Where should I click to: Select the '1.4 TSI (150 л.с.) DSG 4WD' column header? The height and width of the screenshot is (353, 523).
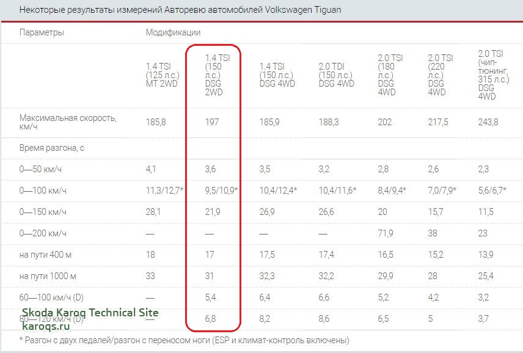tap(277, 75)
